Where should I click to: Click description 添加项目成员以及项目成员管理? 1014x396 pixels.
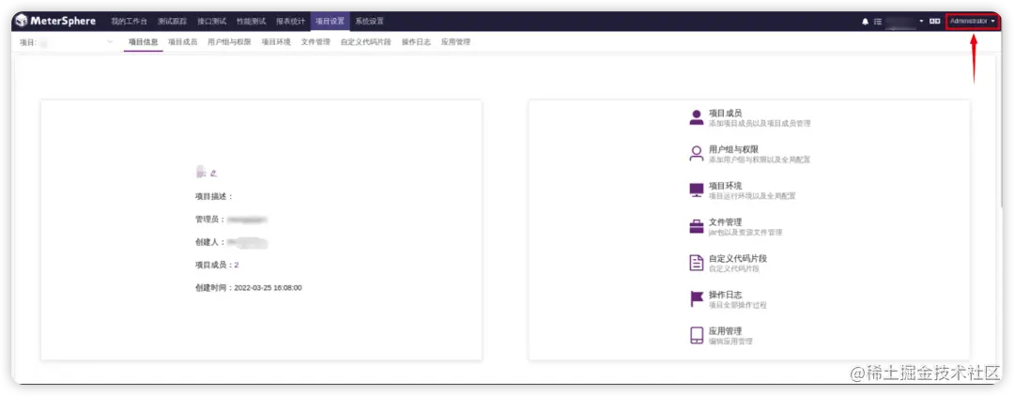[x=760, y=123]
